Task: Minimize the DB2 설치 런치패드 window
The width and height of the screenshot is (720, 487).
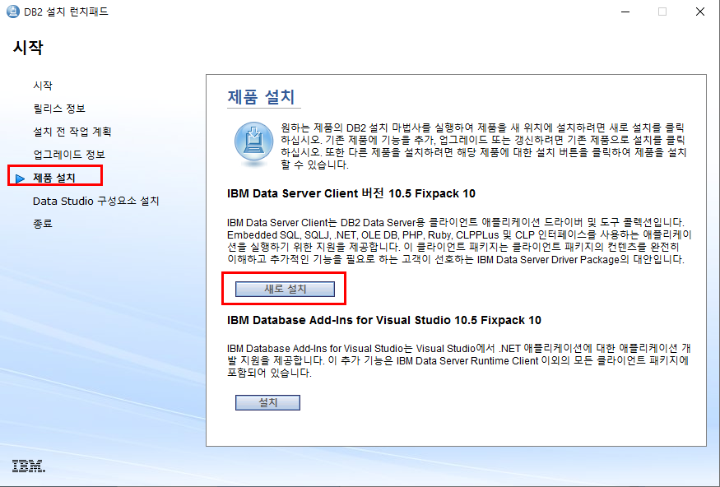Action: 625,12
